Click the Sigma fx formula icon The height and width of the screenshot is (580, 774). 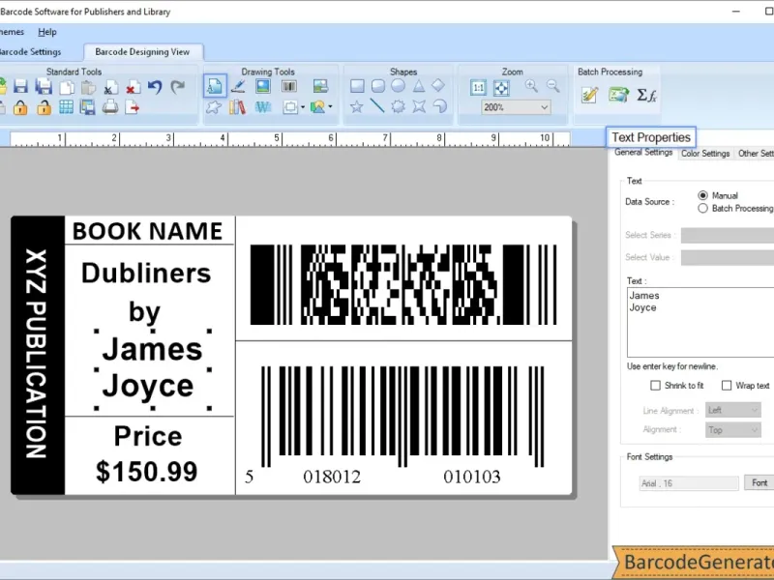tap(646, 94)
